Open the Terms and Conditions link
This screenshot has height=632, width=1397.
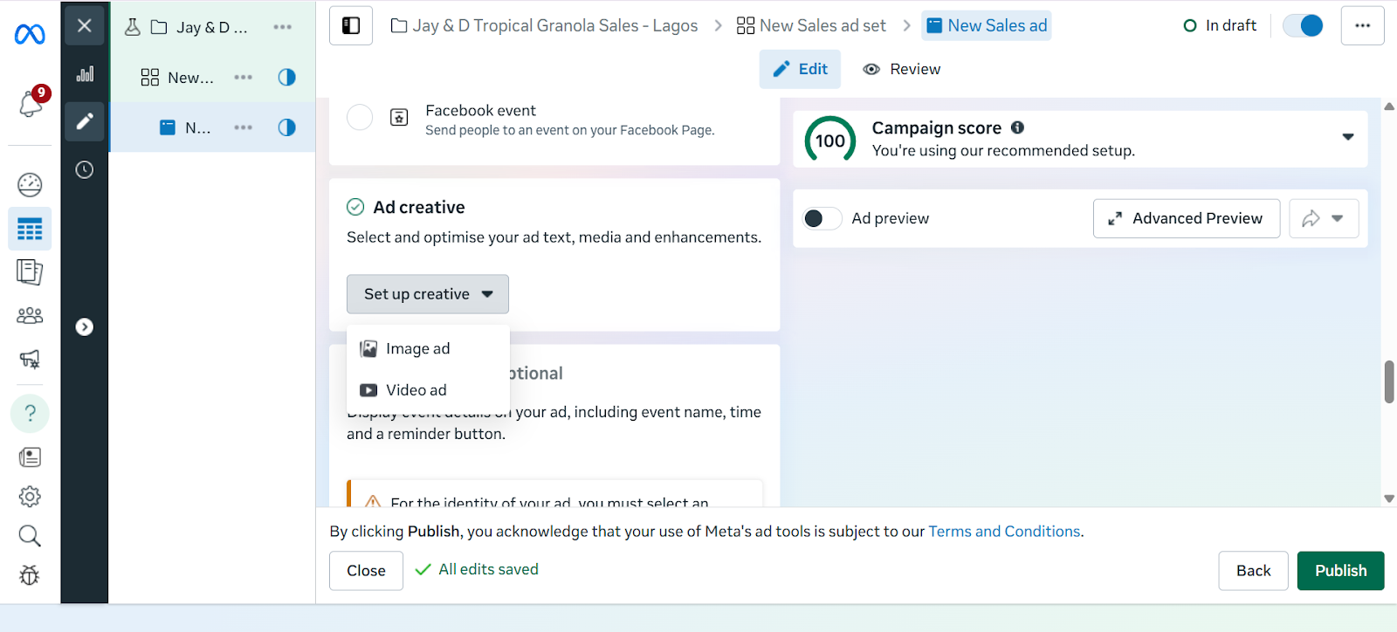click(1004, 532)
